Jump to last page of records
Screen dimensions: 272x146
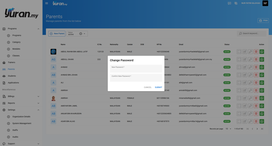(x=262, y=129)
